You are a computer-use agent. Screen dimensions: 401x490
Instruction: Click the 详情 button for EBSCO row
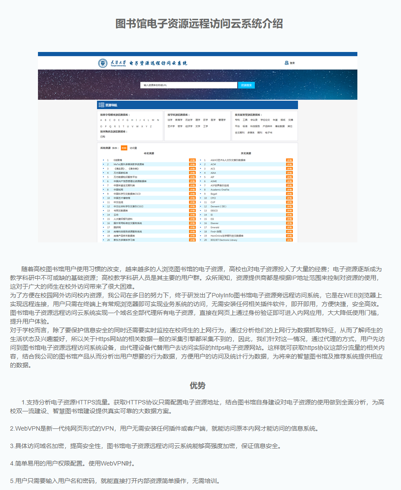click(x=289, y=210)
